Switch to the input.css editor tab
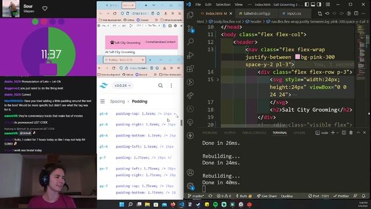371x209 pixels. pyautogui.click(x=294, y=13)
